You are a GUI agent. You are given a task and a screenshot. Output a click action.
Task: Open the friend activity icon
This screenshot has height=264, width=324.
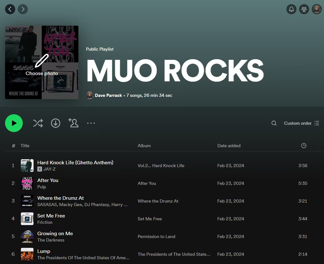pos(304,9)
